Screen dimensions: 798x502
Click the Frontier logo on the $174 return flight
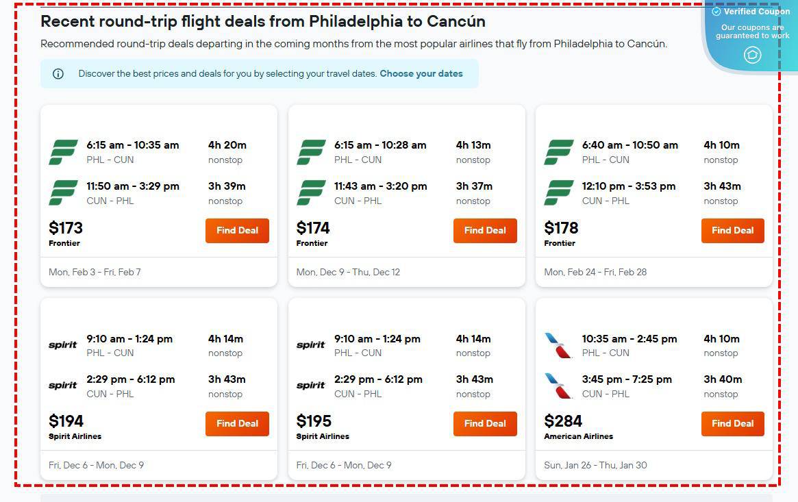[311, 193]
